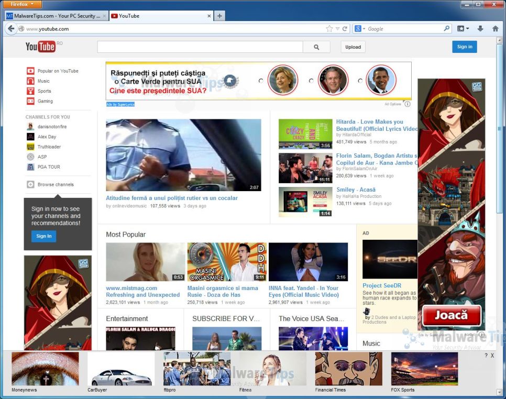Open the Downloads arrow in the toolbar

click(480, 29)
